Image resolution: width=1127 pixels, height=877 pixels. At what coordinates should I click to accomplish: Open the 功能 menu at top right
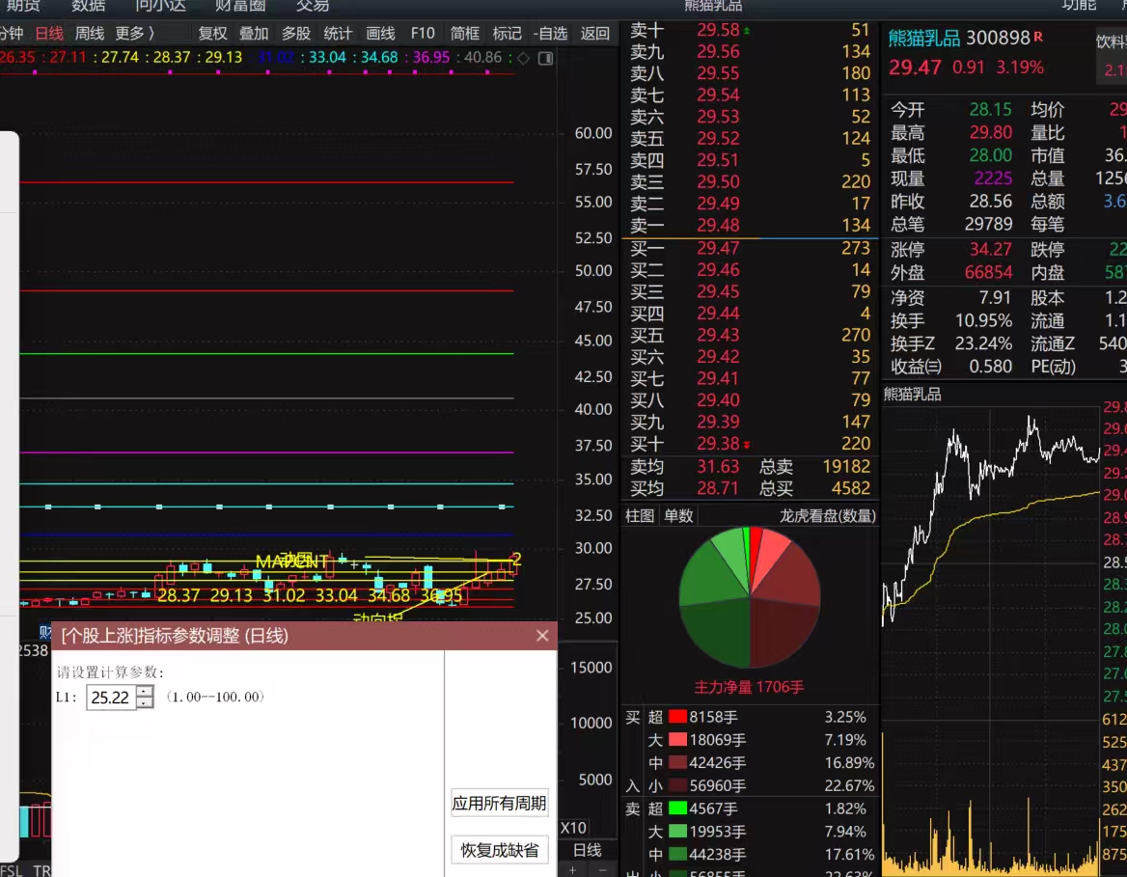coord(1079,6)
